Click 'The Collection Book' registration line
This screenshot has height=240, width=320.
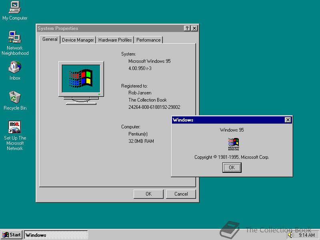click(x=148, y=100)
